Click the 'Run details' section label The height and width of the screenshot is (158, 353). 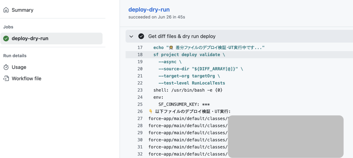(x=15, y=56)
